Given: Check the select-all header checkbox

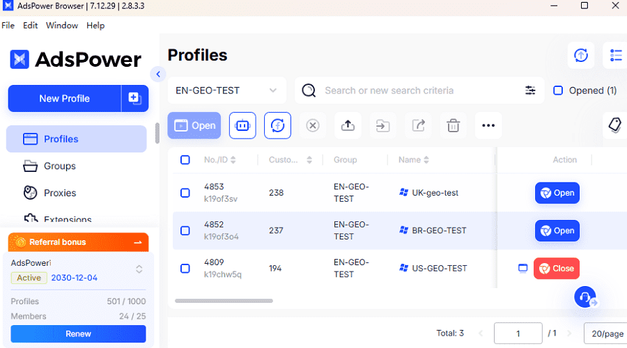Looking at the screenshot, I should (x=185, y=160).
